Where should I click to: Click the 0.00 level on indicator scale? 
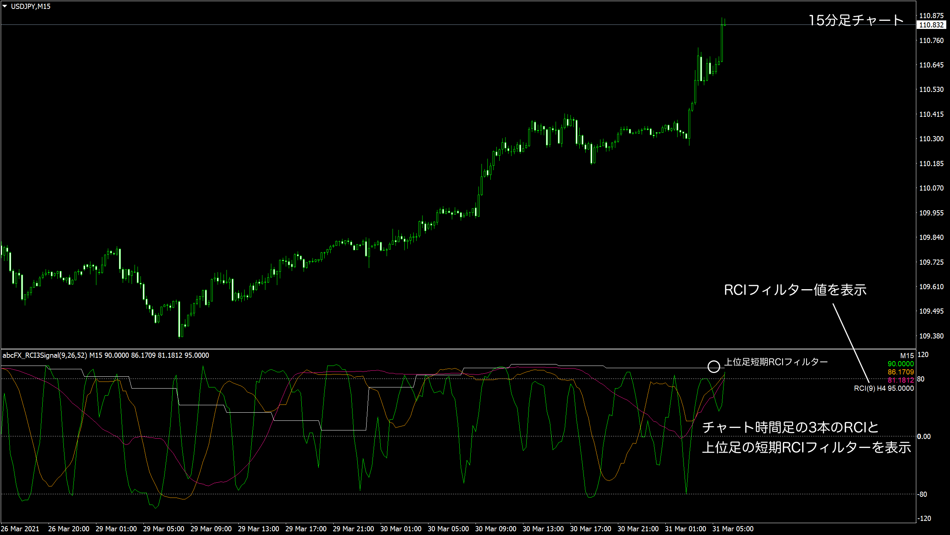[x=924, y=436]
